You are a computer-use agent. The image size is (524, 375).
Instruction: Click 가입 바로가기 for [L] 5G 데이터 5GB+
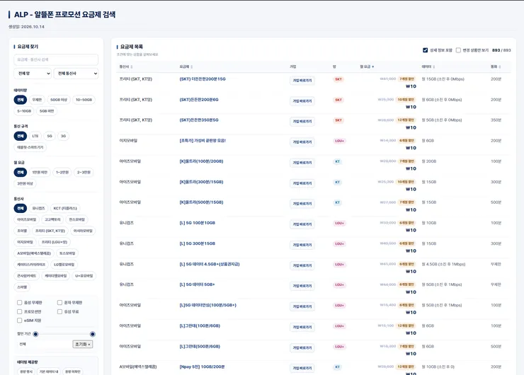point(302,286)
